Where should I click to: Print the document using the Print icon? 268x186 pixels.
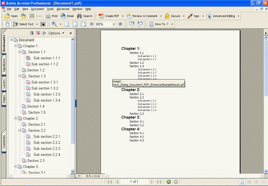click(52, 16)
